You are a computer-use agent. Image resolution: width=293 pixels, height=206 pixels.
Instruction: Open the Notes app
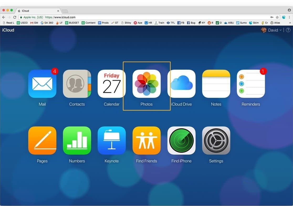(x=216, y=84)
